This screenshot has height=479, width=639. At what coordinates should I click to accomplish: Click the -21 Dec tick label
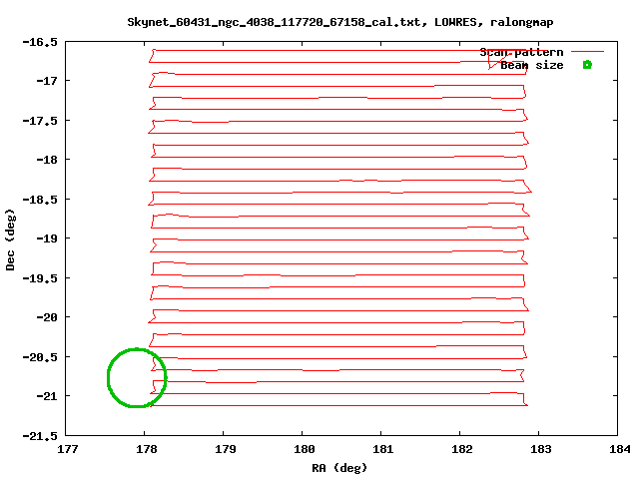tap(47, 396)
